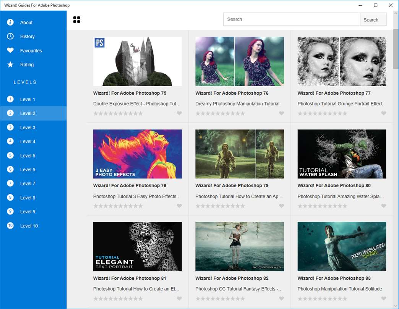
Task: Click the Level 9 number badge
Action: [x=10, y=211]
